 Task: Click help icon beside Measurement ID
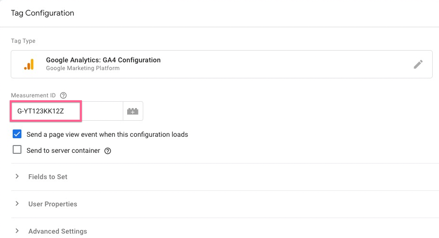63,95
